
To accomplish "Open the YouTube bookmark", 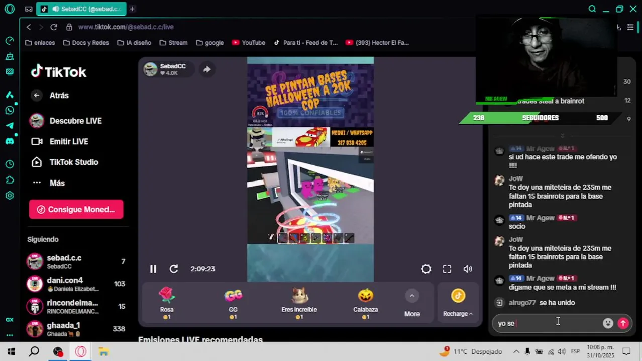I will click(249, 43).
